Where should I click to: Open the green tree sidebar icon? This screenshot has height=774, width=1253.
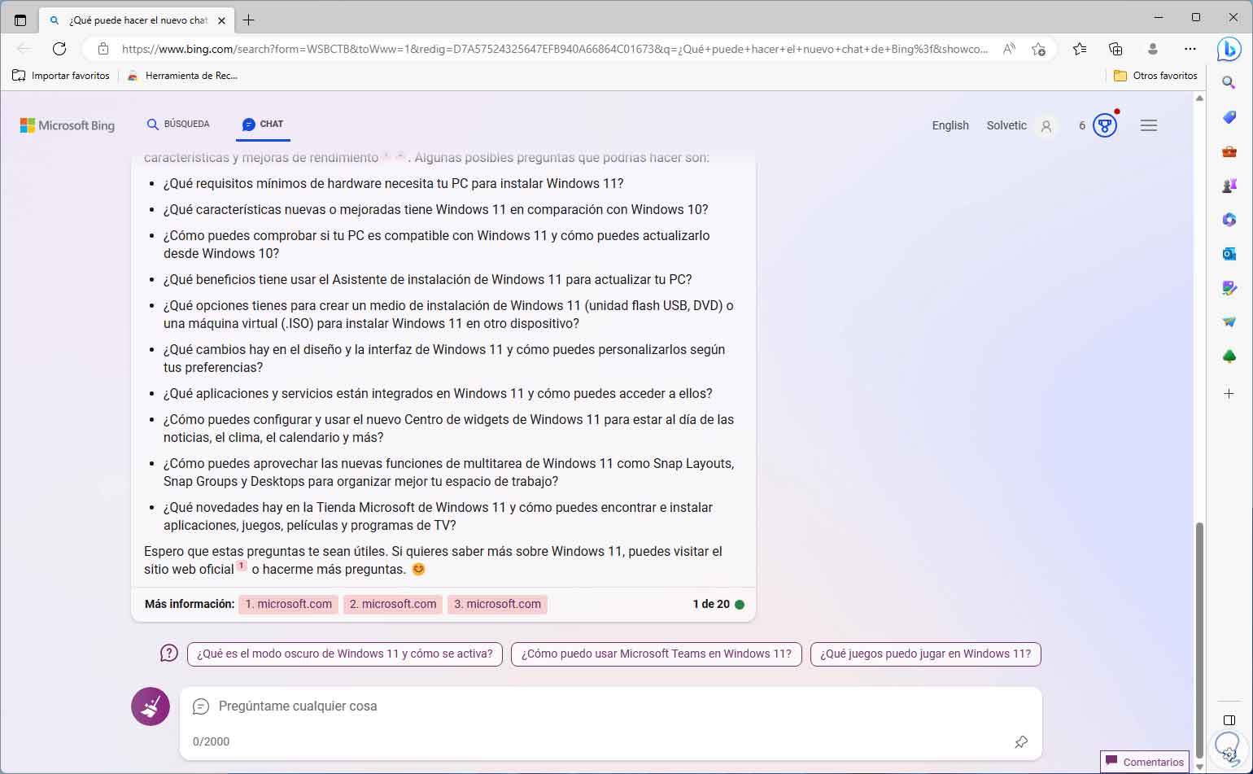(1229, 356)
